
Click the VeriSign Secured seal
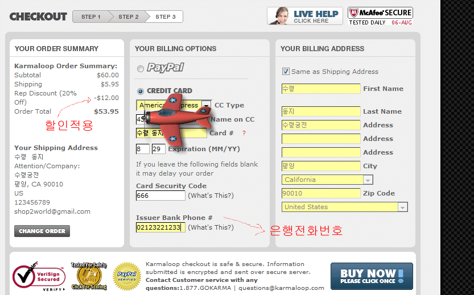[x=39, y=276]
